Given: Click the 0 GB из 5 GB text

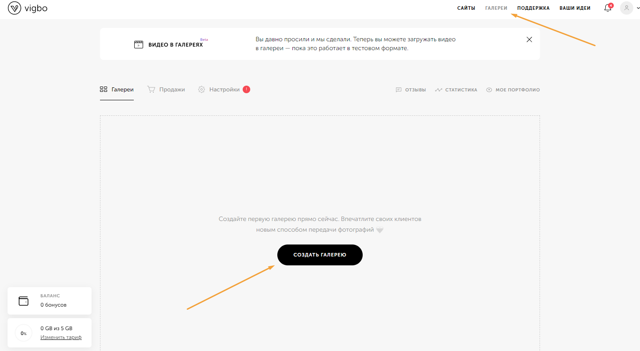Looking at the screenshot, I should click(x=56, y=328).
